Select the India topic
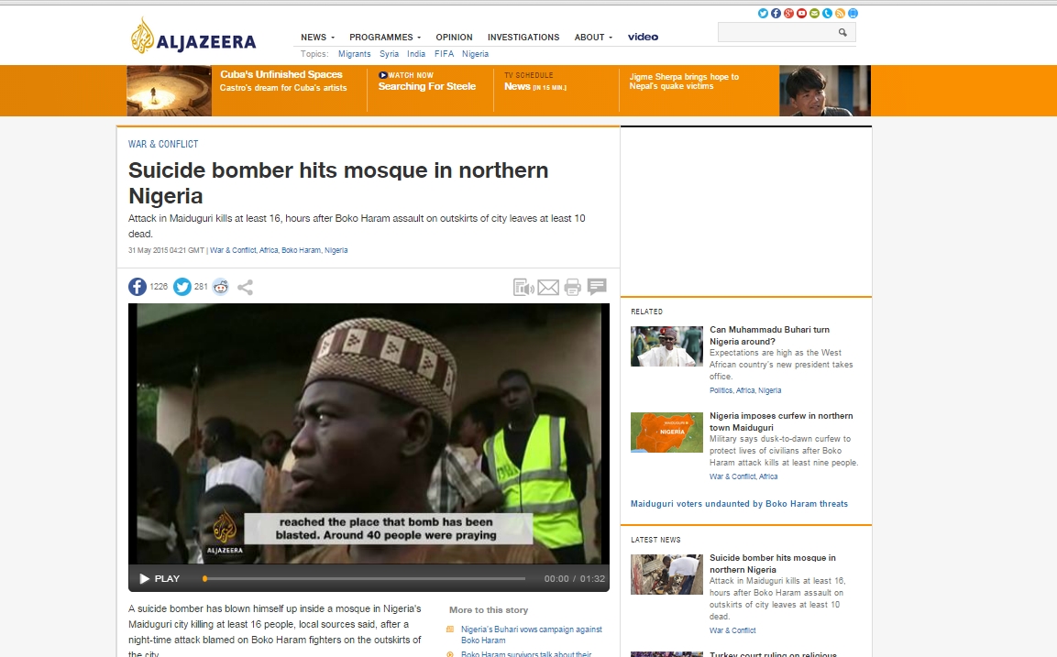The image size is (1057, 657). [x=416, y=54]
